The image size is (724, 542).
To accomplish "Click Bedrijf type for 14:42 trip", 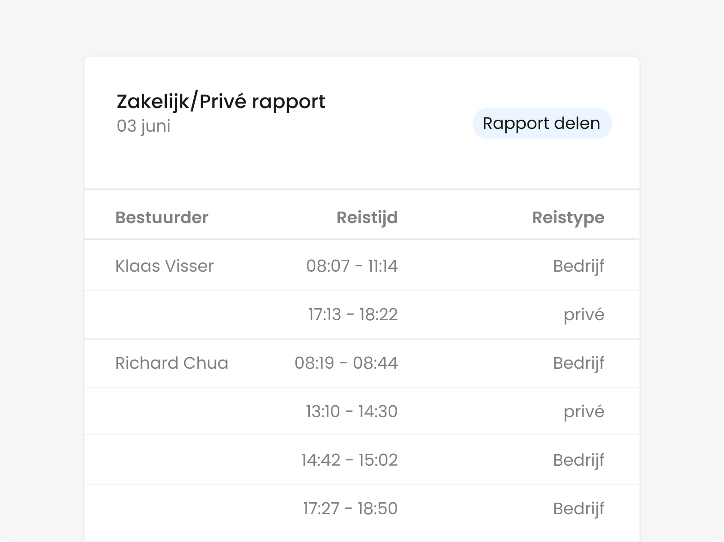I will point(579,460).
